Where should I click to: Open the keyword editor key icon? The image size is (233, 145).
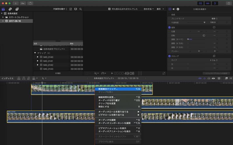tap(23, 3)
